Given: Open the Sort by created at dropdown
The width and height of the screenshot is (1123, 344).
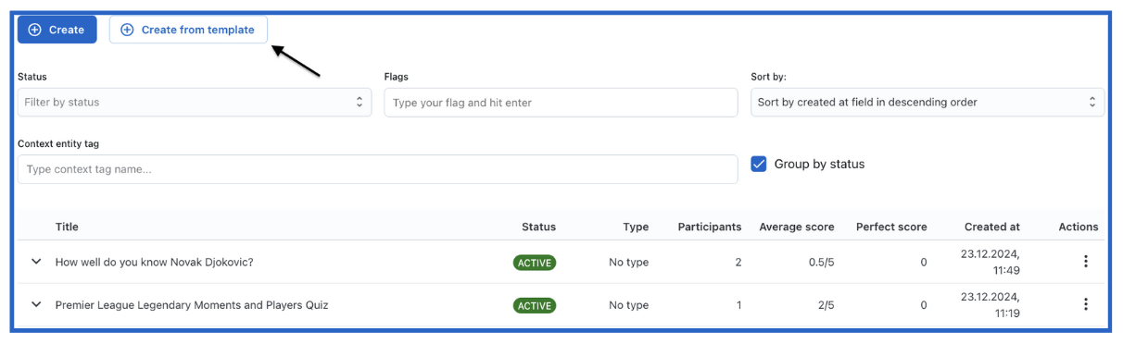Looking at the screenshot, I should click(927, 103).
